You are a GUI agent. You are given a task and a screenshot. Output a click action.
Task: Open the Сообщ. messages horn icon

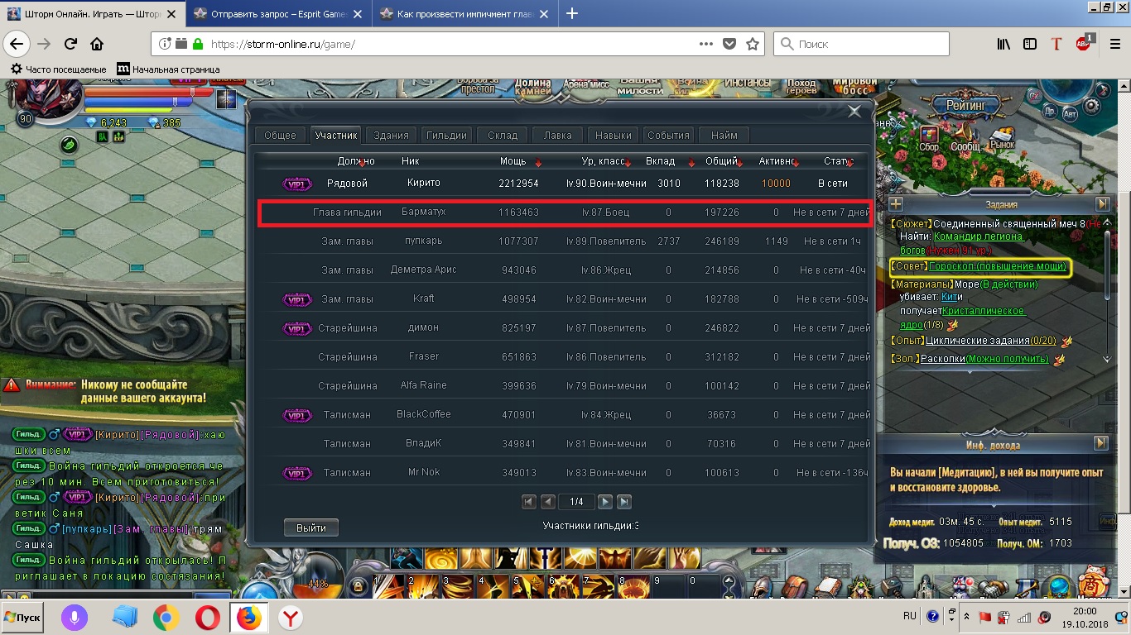965,136
